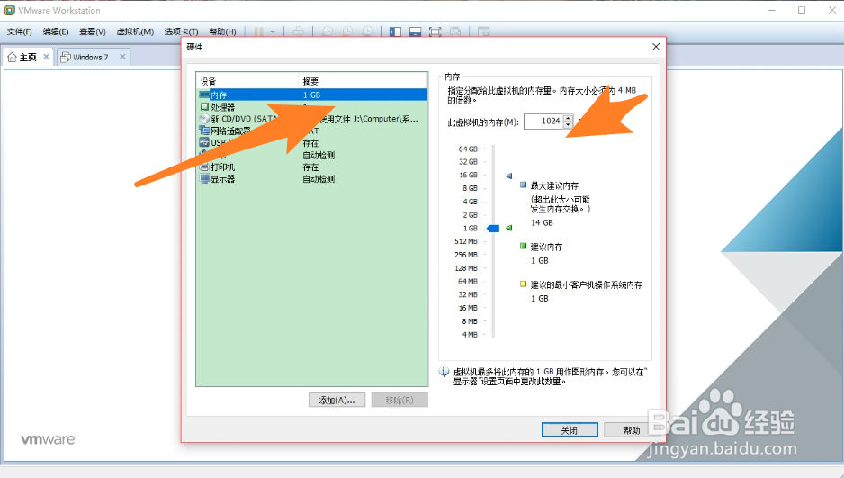The width and height of the screenshot is (844, 478).
Task: Select the CD/DVD disc icon in device list
Action: pos(204,119)
